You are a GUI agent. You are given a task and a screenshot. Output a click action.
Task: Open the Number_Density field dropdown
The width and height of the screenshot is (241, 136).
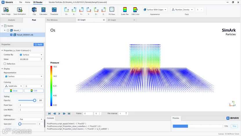pos(182,10)
